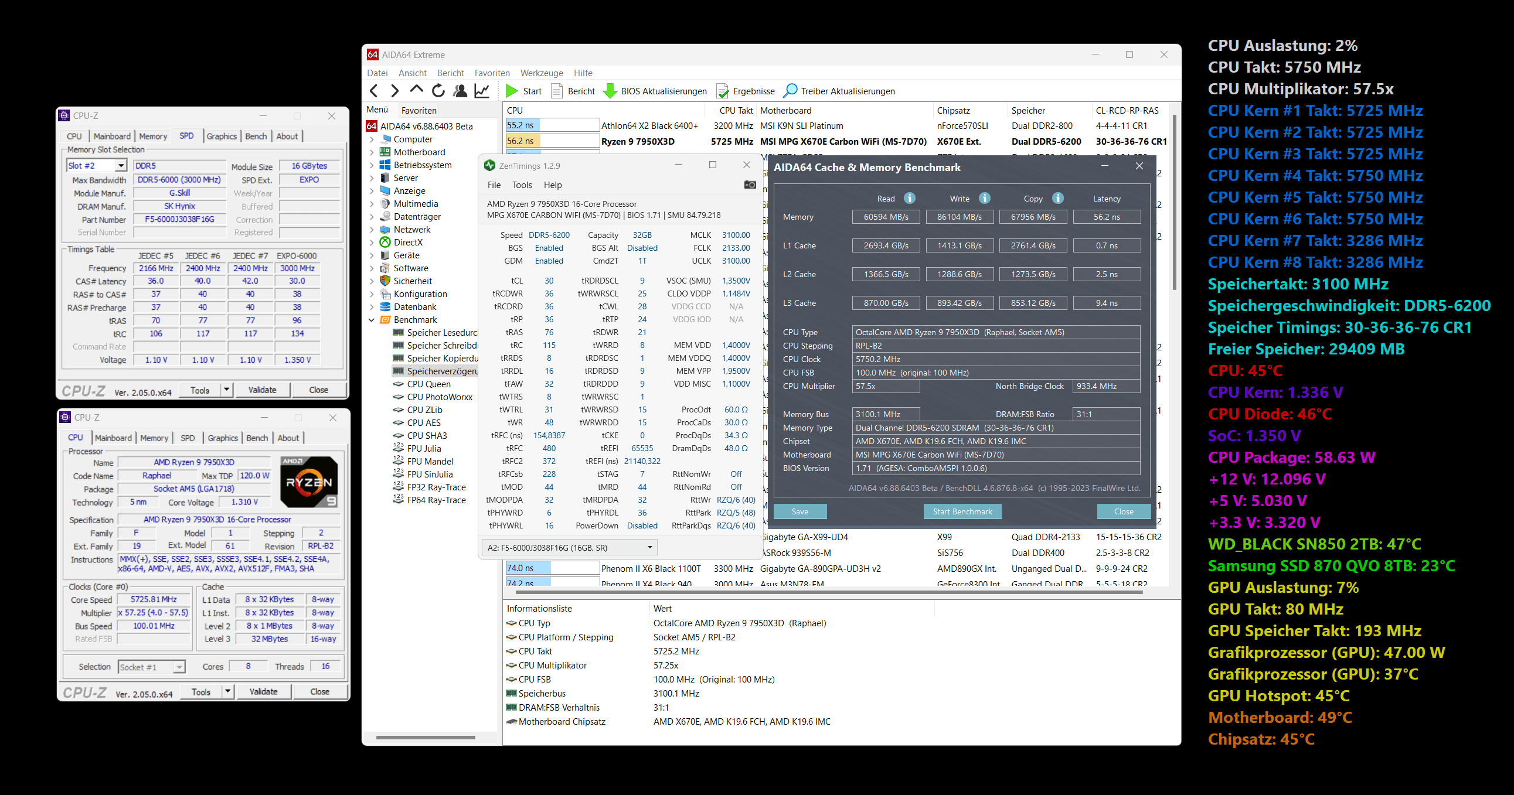The image size is (1514, 795).
Task: Open the Help menu in ZenTimings
Action: (x=553, y=185)
